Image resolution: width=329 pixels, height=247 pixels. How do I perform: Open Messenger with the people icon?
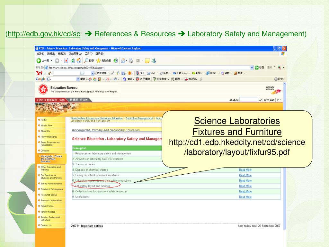click(x=154, y=61)
